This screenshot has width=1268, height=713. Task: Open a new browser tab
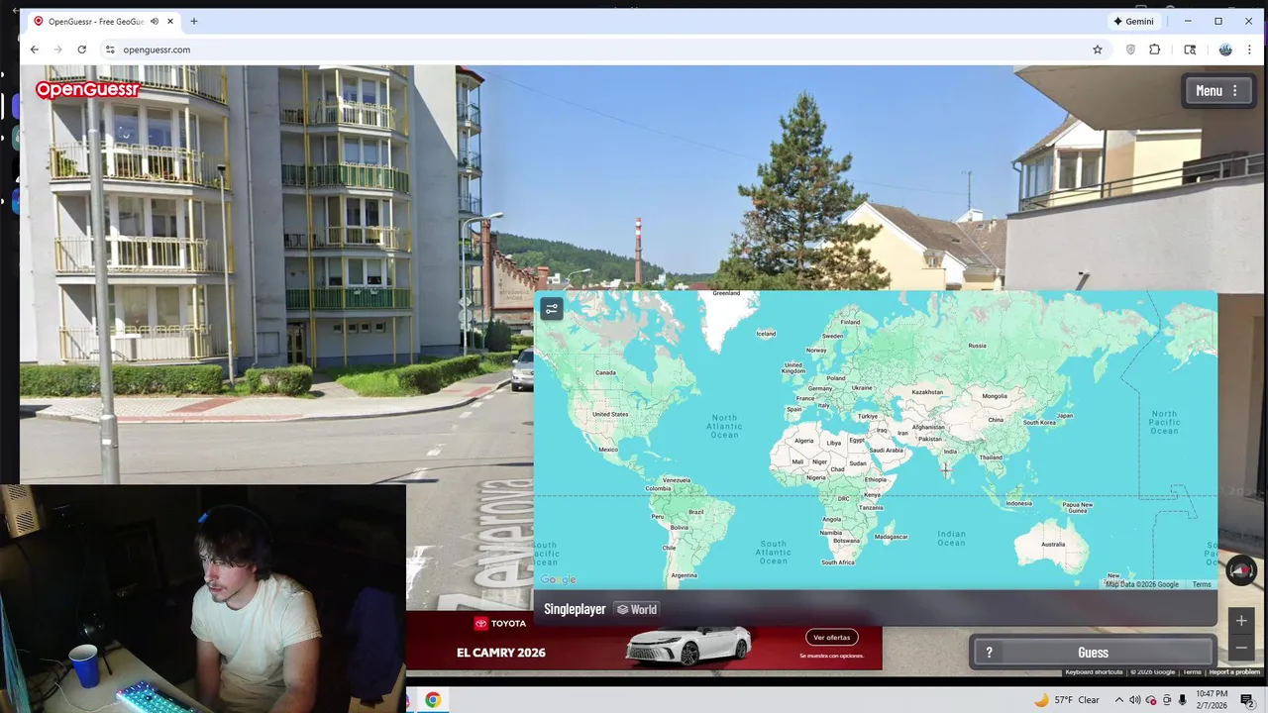pyautogui.click(x=193, y=21)
